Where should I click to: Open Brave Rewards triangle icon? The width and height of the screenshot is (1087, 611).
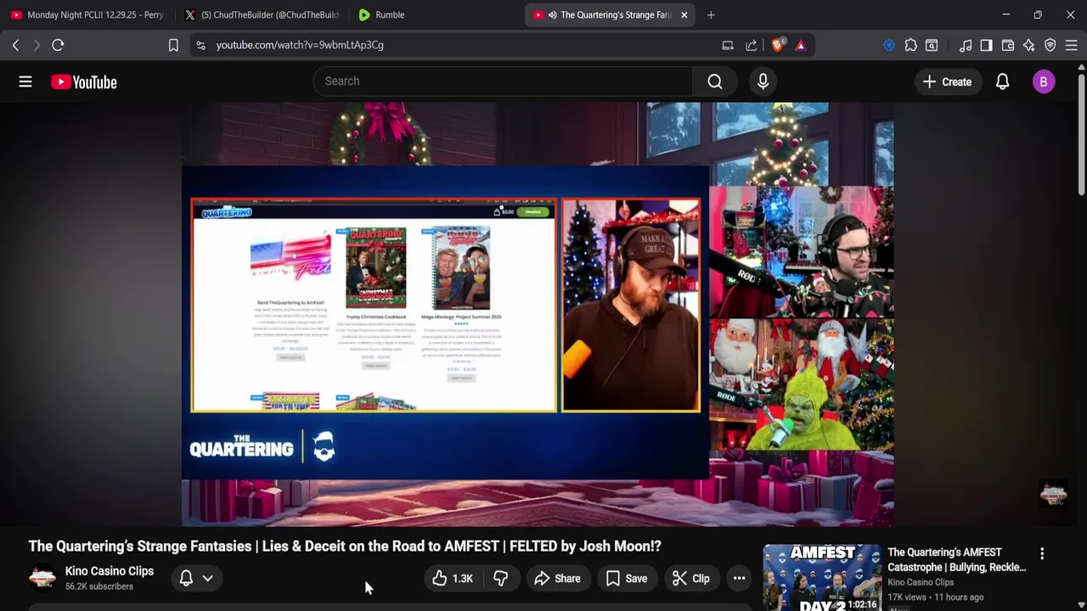(800, 45)
